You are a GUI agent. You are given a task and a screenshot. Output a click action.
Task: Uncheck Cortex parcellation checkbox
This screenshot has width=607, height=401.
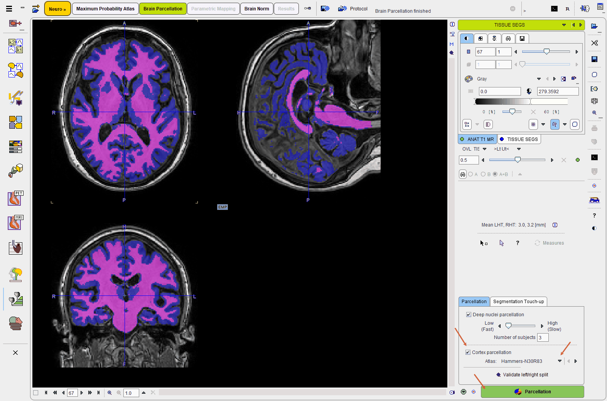468,352
